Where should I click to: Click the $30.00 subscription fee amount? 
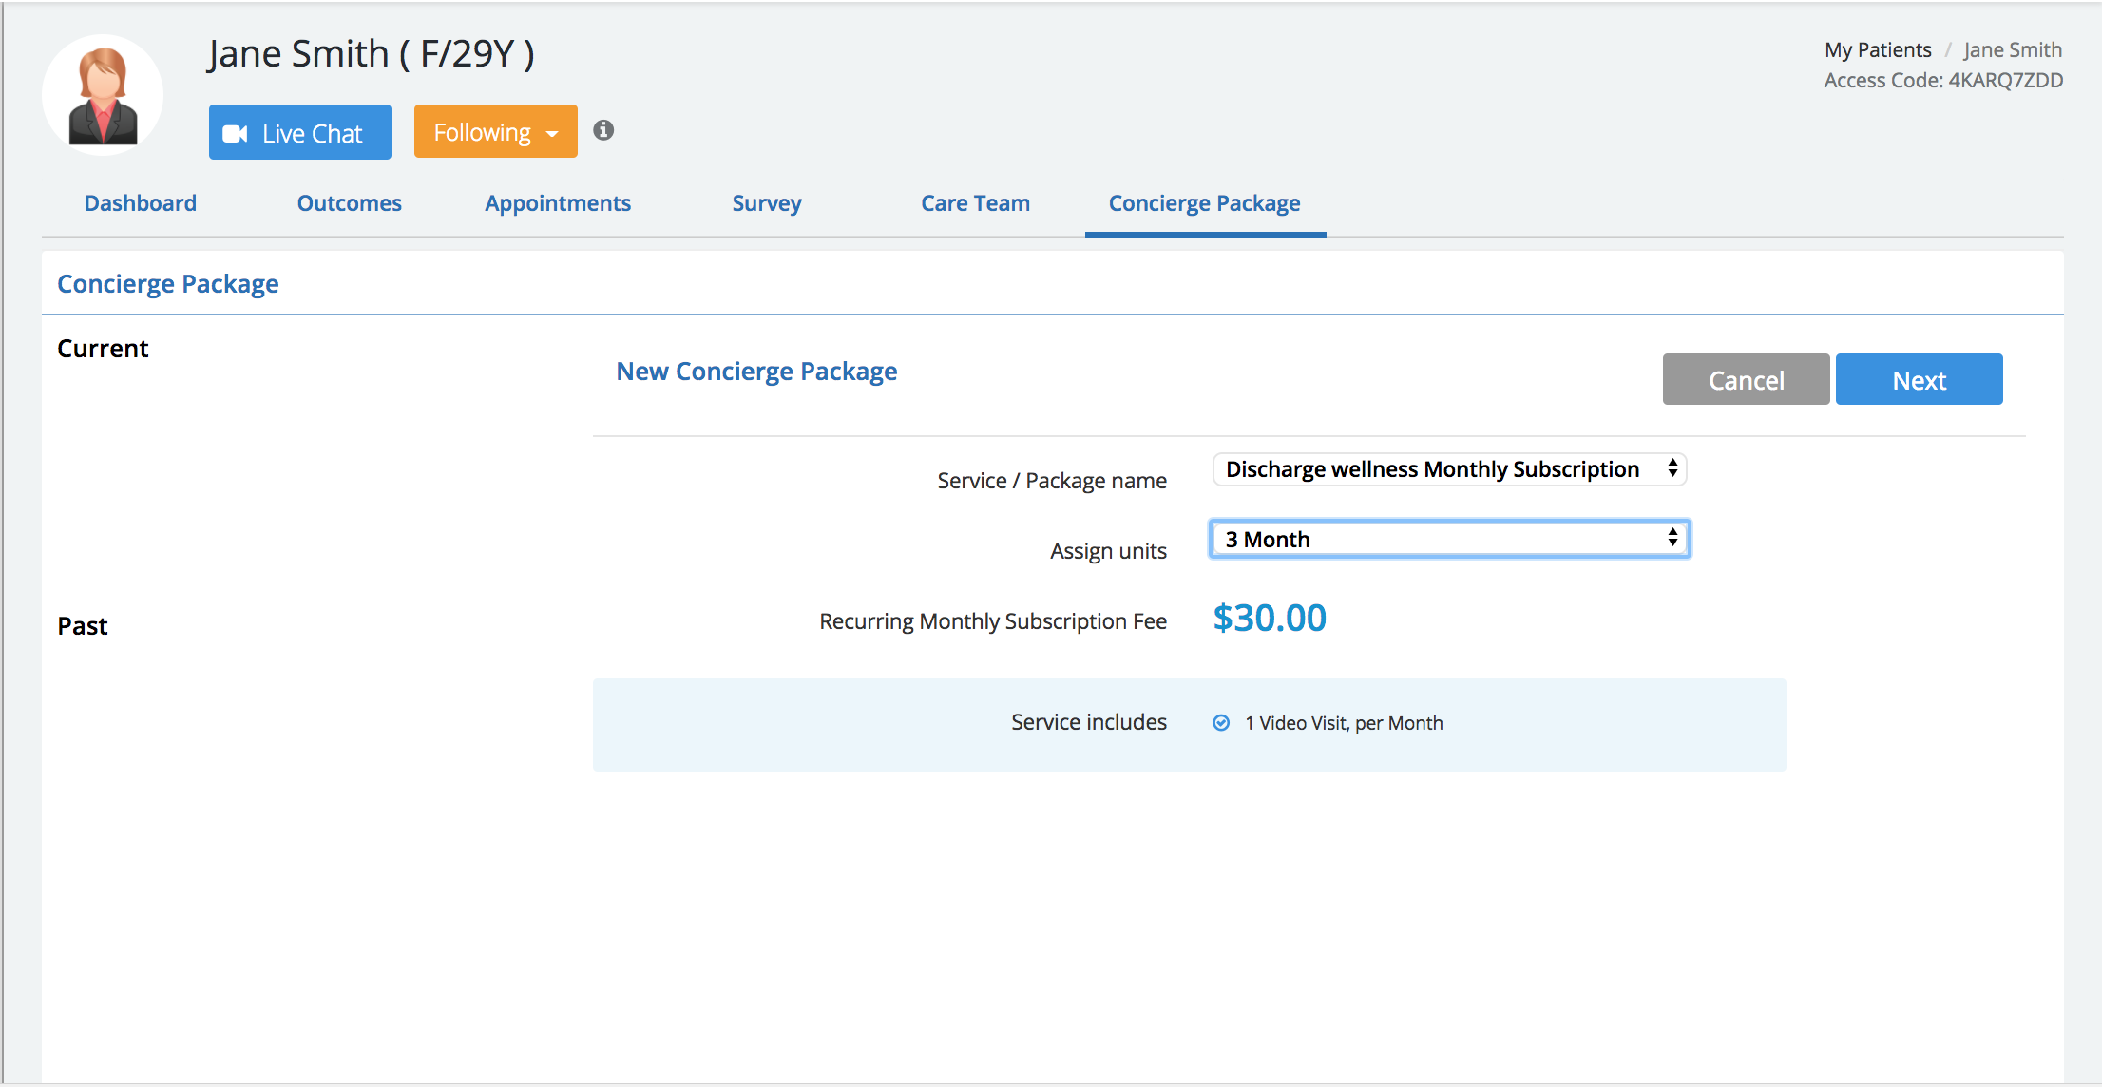pos(1270,619)
